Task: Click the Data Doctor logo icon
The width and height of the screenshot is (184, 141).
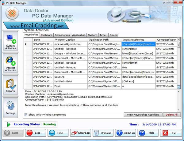Action: coord(12,13)
